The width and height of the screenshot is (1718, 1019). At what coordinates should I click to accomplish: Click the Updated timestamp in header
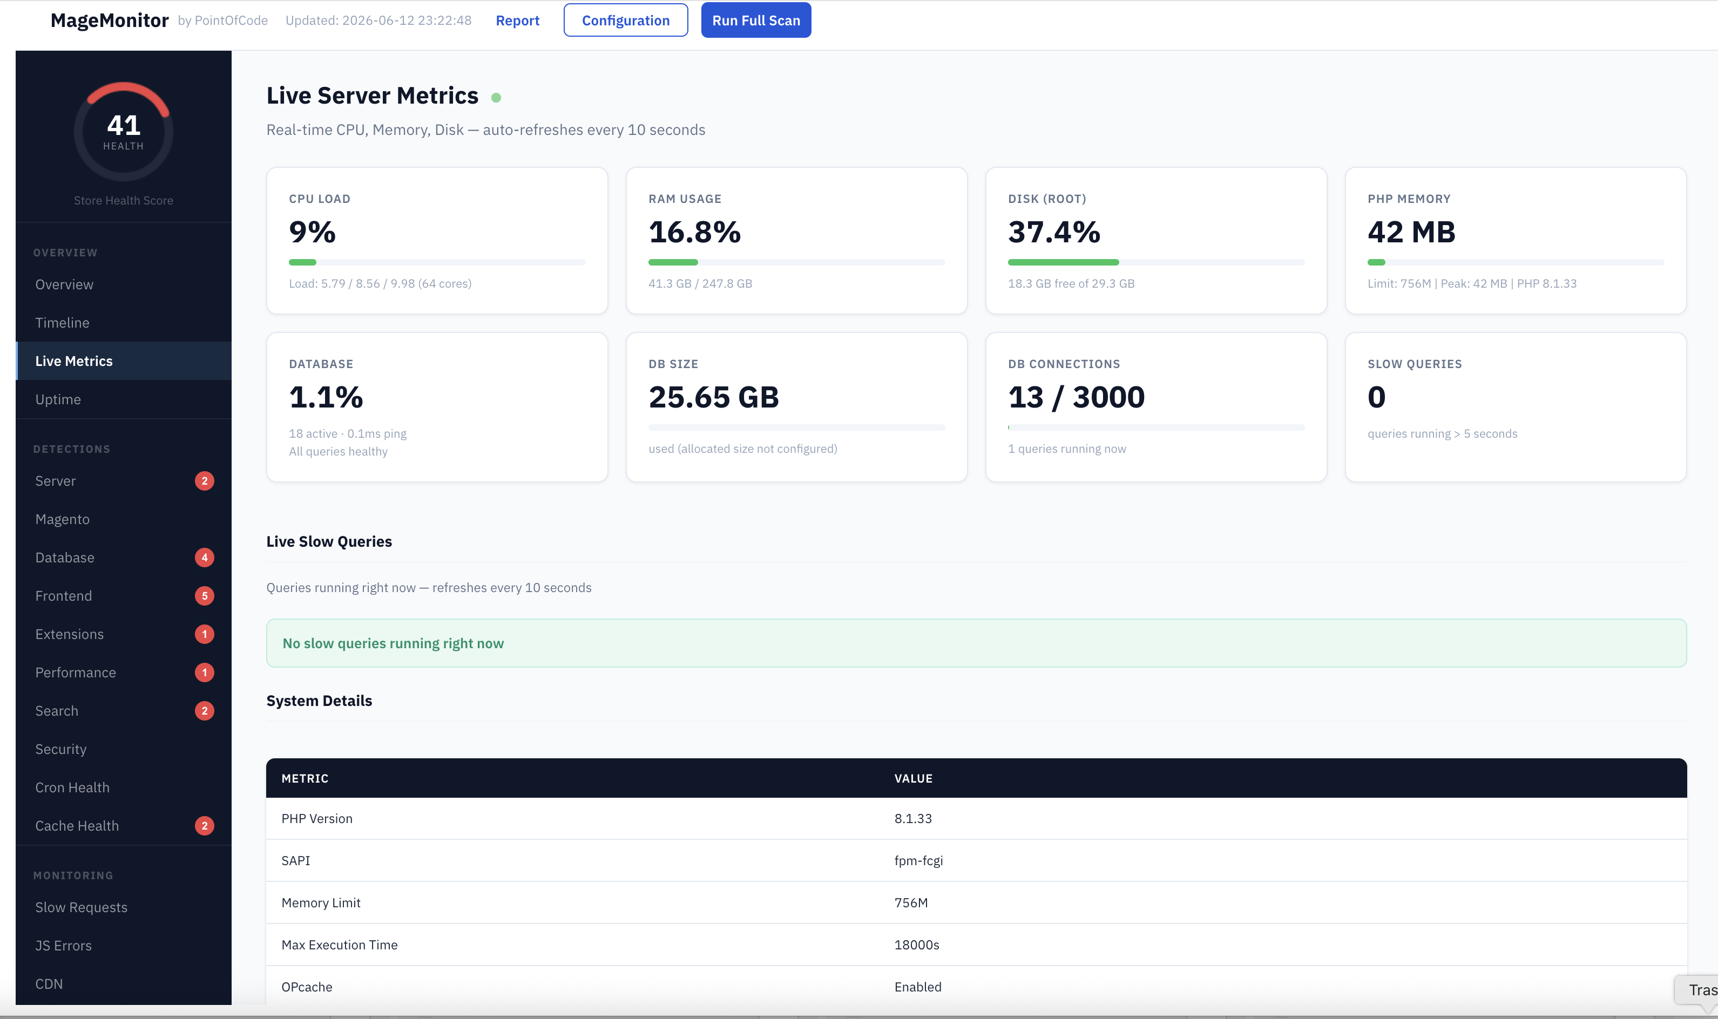coord(378,21)
